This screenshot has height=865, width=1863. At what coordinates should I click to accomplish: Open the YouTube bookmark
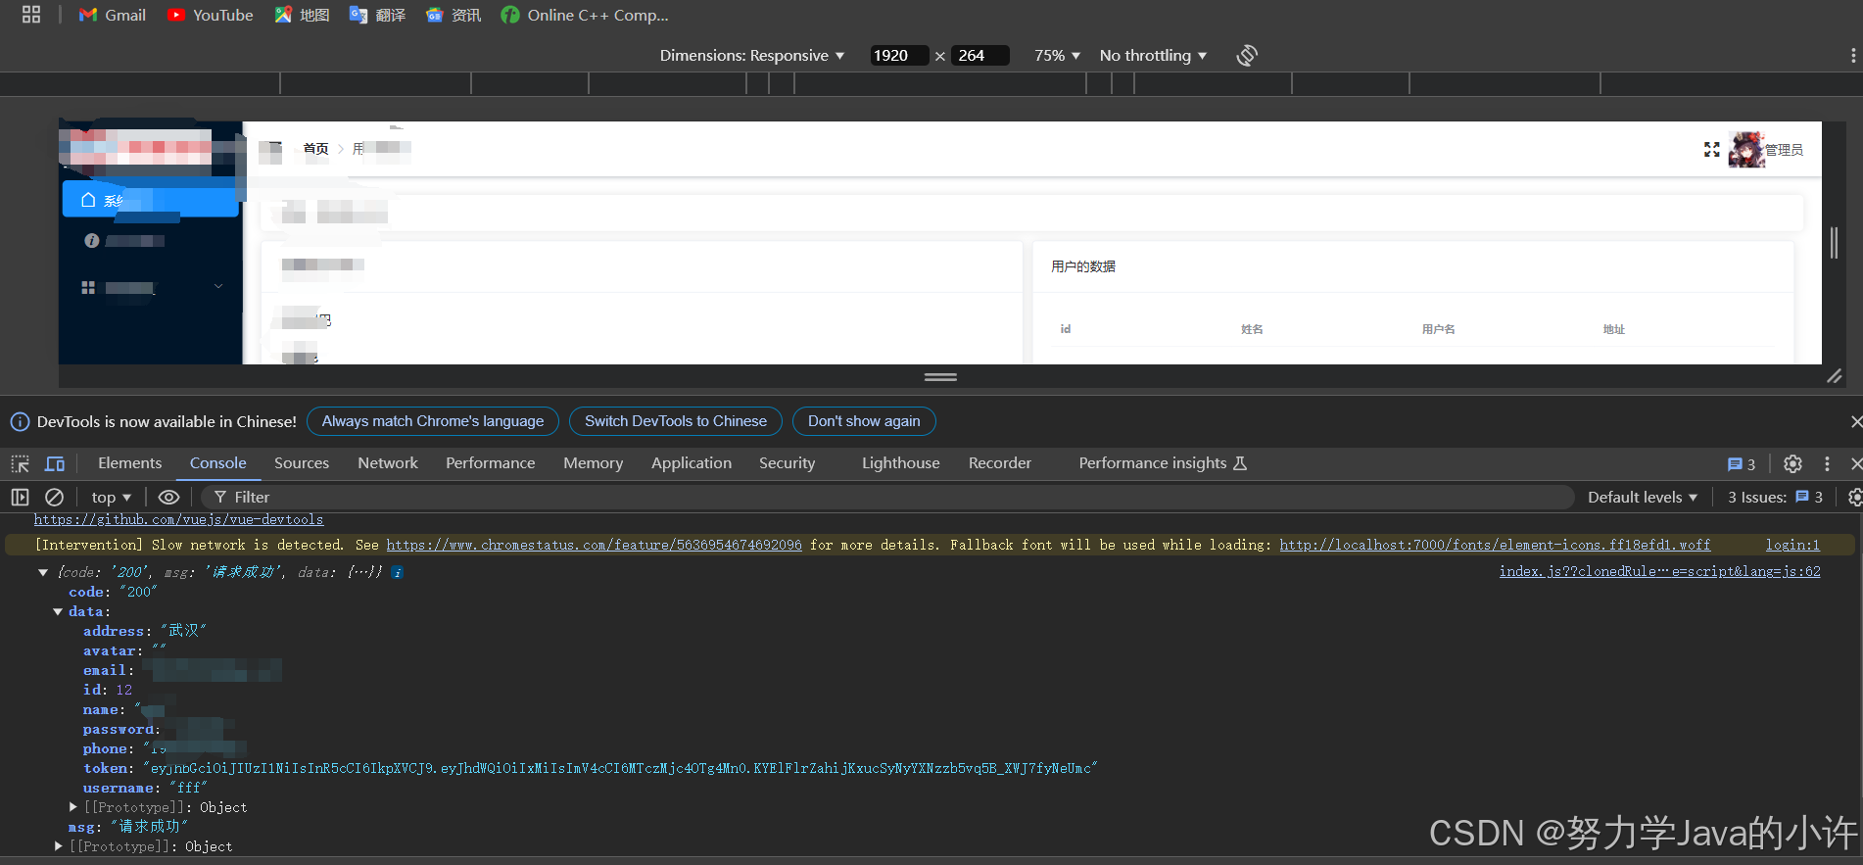[211, 15]
